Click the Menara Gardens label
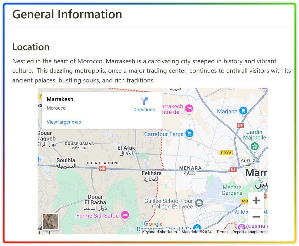 click(x=232, y=190)
